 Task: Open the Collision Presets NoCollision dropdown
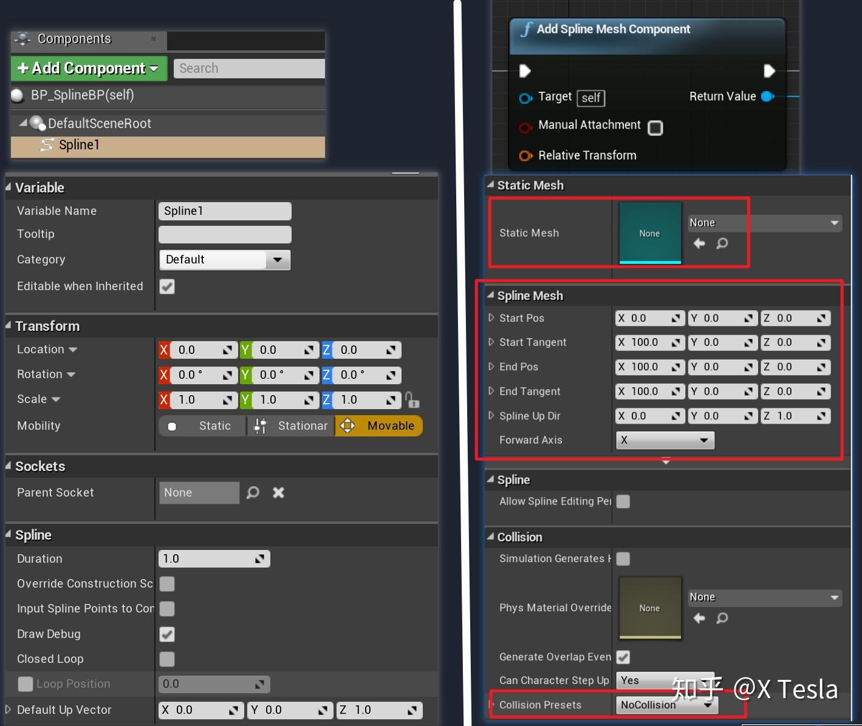(x=667, y=705)
